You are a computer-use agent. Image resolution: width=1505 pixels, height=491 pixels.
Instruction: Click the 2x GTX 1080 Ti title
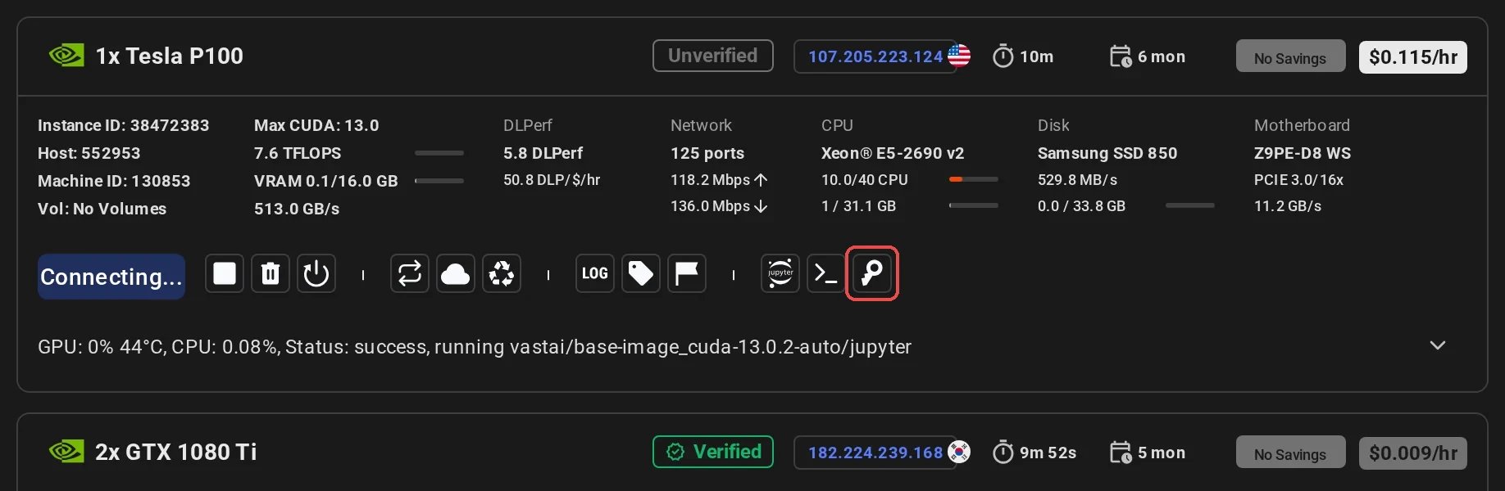click(x=176, y=452)
